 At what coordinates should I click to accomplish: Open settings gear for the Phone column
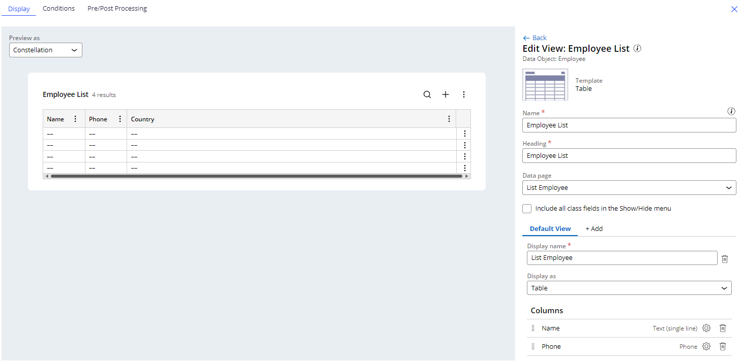(706, 346)
